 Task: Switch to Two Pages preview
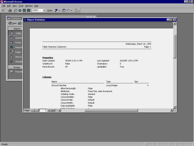[x=24, y=11]
